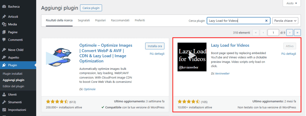
Task: Click the Lazy Load for Videos star rating
Action: tap(189, 101)
